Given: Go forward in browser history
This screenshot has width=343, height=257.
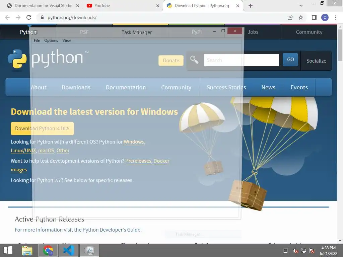Looking at the screenshot, I should point(18,17).
